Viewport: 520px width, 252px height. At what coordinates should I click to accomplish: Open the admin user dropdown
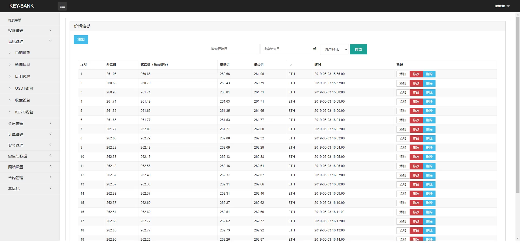point(502,6)
